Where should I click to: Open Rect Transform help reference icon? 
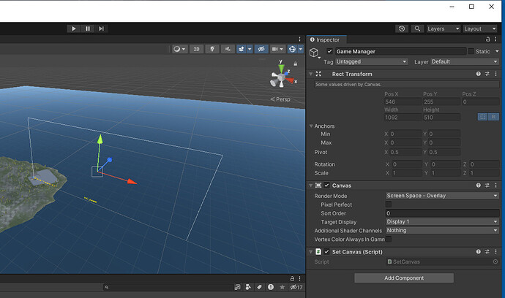(x=478, y=74)
